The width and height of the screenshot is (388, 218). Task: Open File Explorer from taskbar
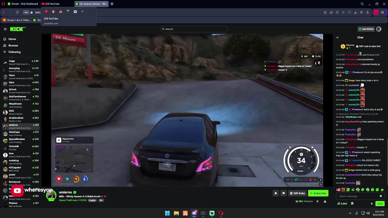176,213
